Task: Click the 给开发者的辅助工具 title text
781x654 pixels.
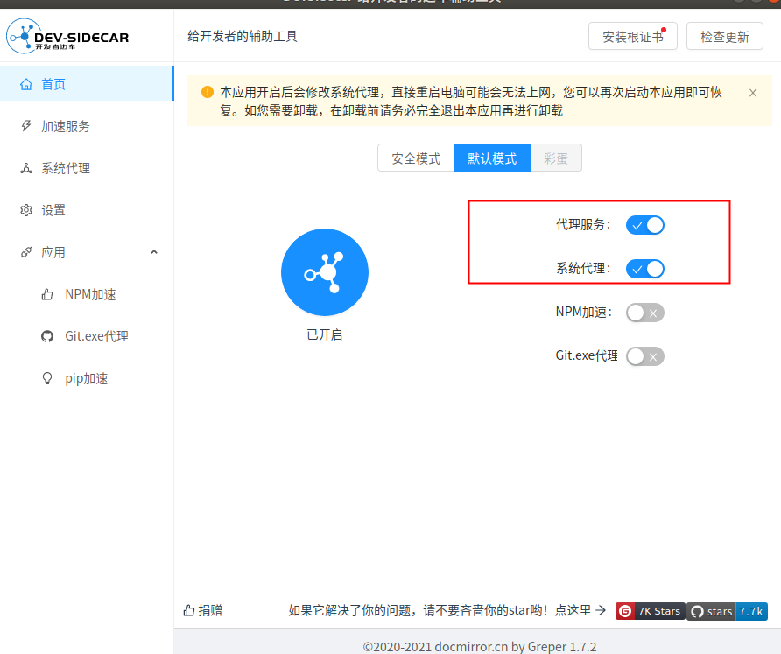Action: tap(243, 37)
